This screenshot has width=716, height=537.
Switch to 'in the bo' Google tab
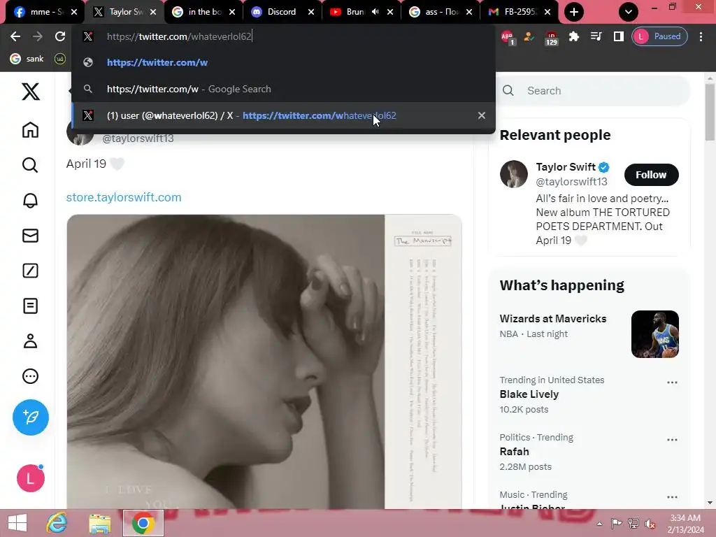point(203,12)
